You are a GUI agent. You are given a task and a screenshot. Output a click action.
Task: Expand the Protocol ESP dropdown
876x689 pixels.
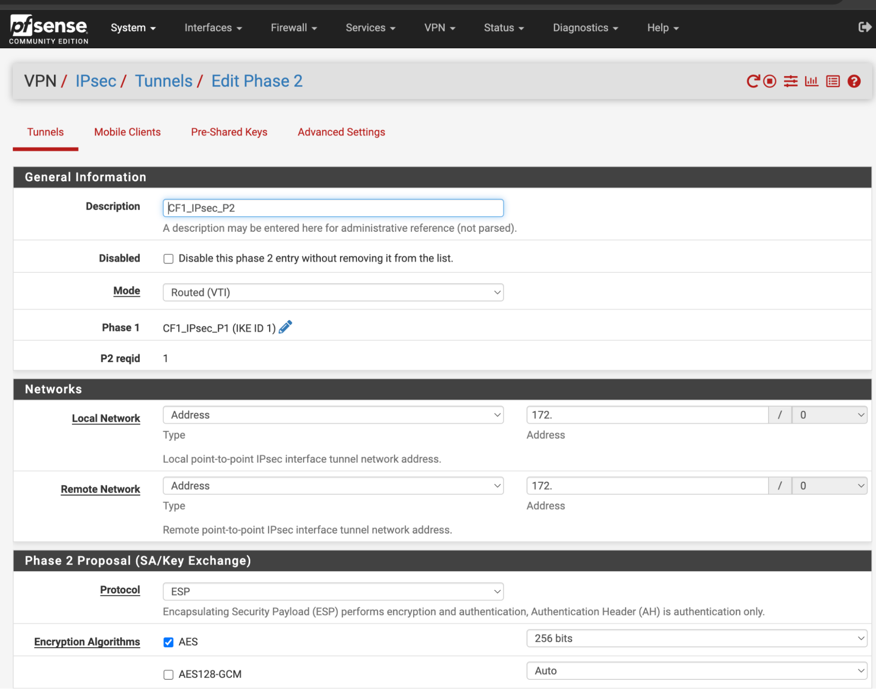coord(333,590)
